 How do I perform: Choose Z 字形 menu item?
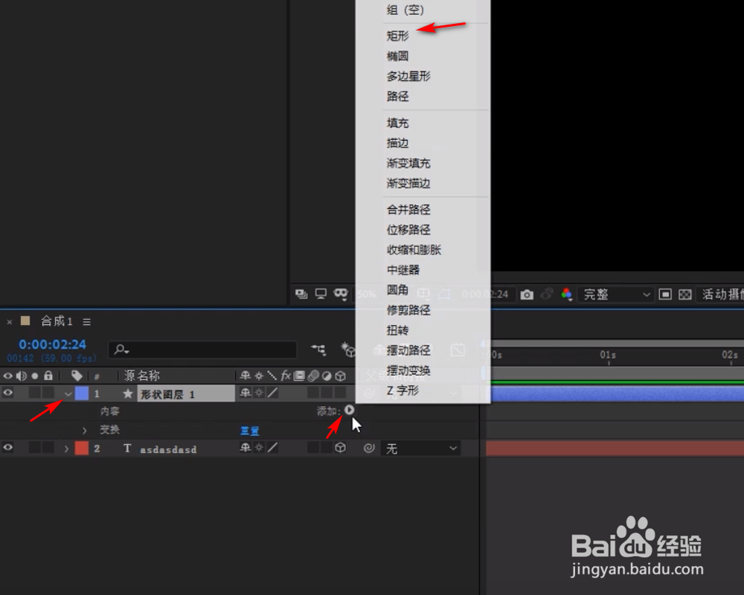[403, 390]
